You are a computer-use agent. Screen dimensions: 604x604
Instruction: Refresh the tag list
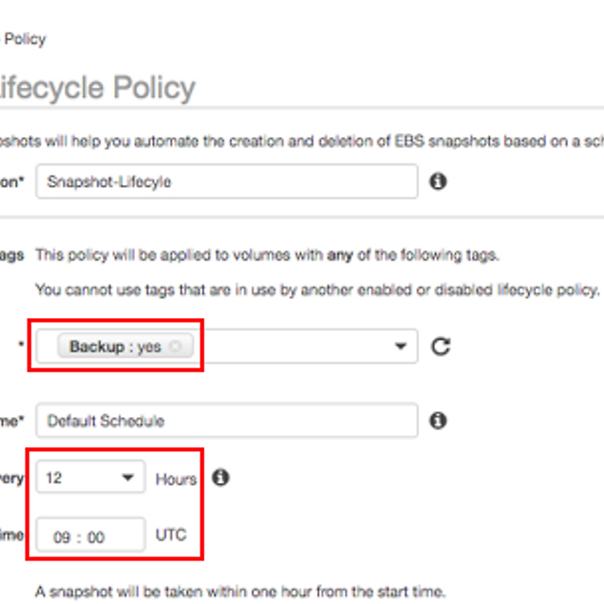pyautogui.click(x=440, y=346)
